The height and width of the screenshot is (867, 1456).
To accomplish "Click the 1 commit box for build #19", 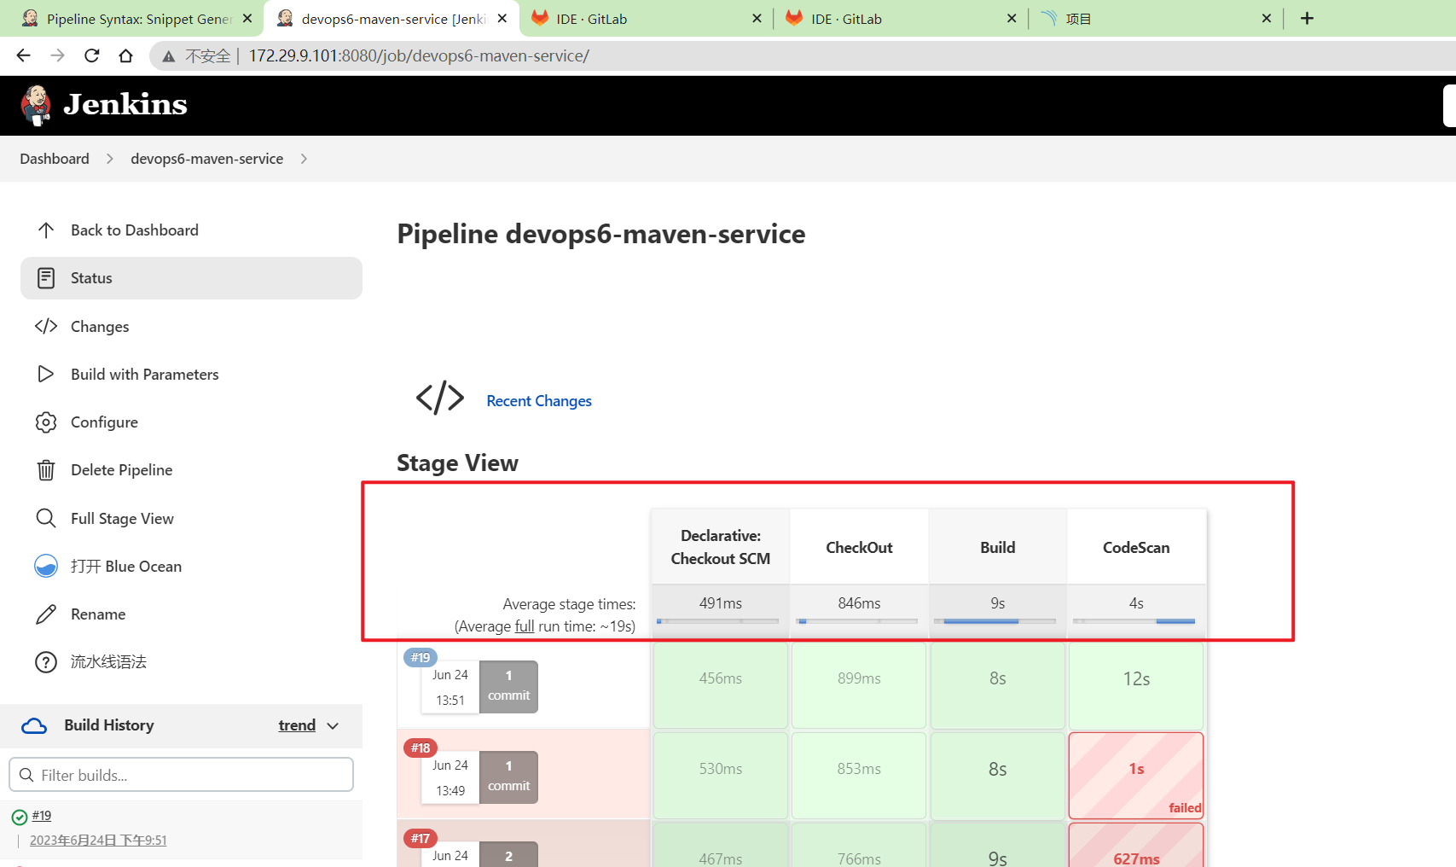I will coord(509,686).
